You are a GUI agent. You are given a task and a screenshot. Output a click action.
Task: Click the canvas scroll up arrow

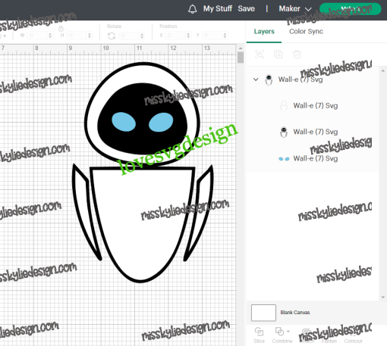pos(241,48)
